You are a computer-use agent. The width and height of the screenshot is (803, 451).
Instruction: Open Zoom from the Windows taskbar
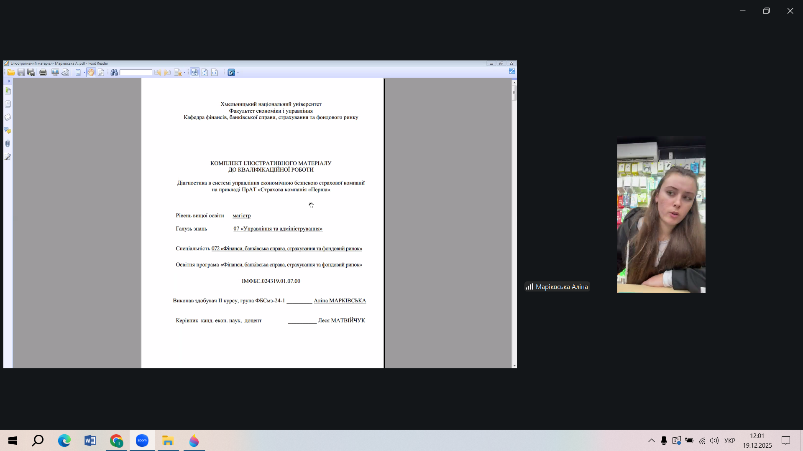[x=142, y=441]
